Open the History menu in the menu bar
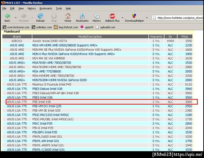This screenshot has width=204, height=158. [x=32, y=8]
